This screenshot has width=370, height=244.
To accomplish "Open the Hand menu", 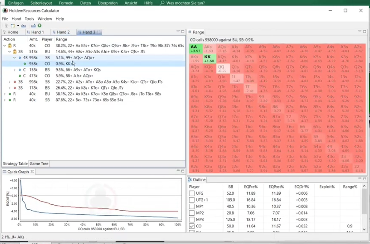I will [16, 19].
